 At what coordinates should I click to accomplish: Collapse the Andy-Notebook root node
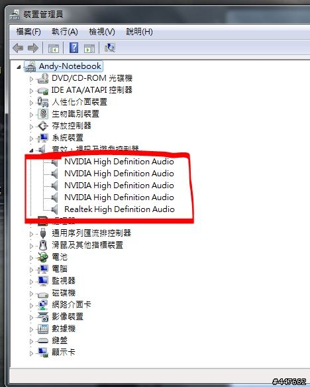point(19,67)
